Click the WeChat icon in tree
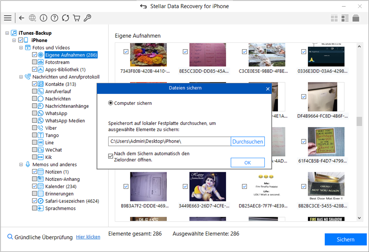 click(x=41, y=150)
